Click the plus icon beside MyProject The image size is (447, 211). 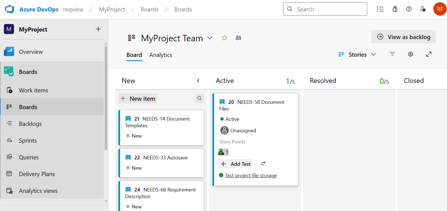[98, 29]
